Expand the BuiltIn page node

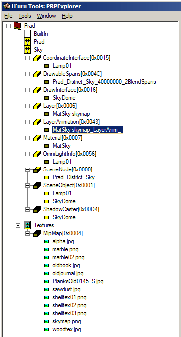18,34
